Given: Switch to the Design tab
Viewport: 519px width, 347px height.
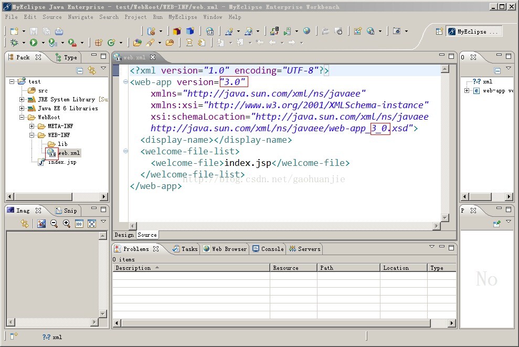Looking at the screenshot, I should pyautogui.click(x=124, y=235).
